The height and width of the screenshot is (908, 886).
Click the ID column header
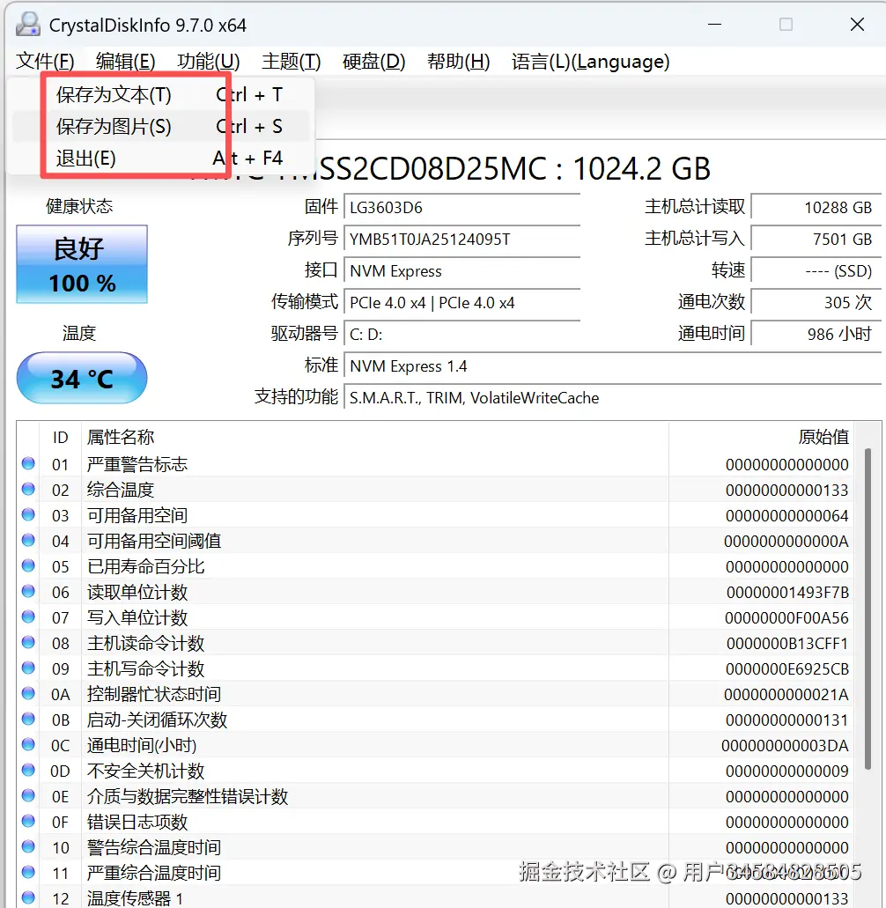click(60, 437)
